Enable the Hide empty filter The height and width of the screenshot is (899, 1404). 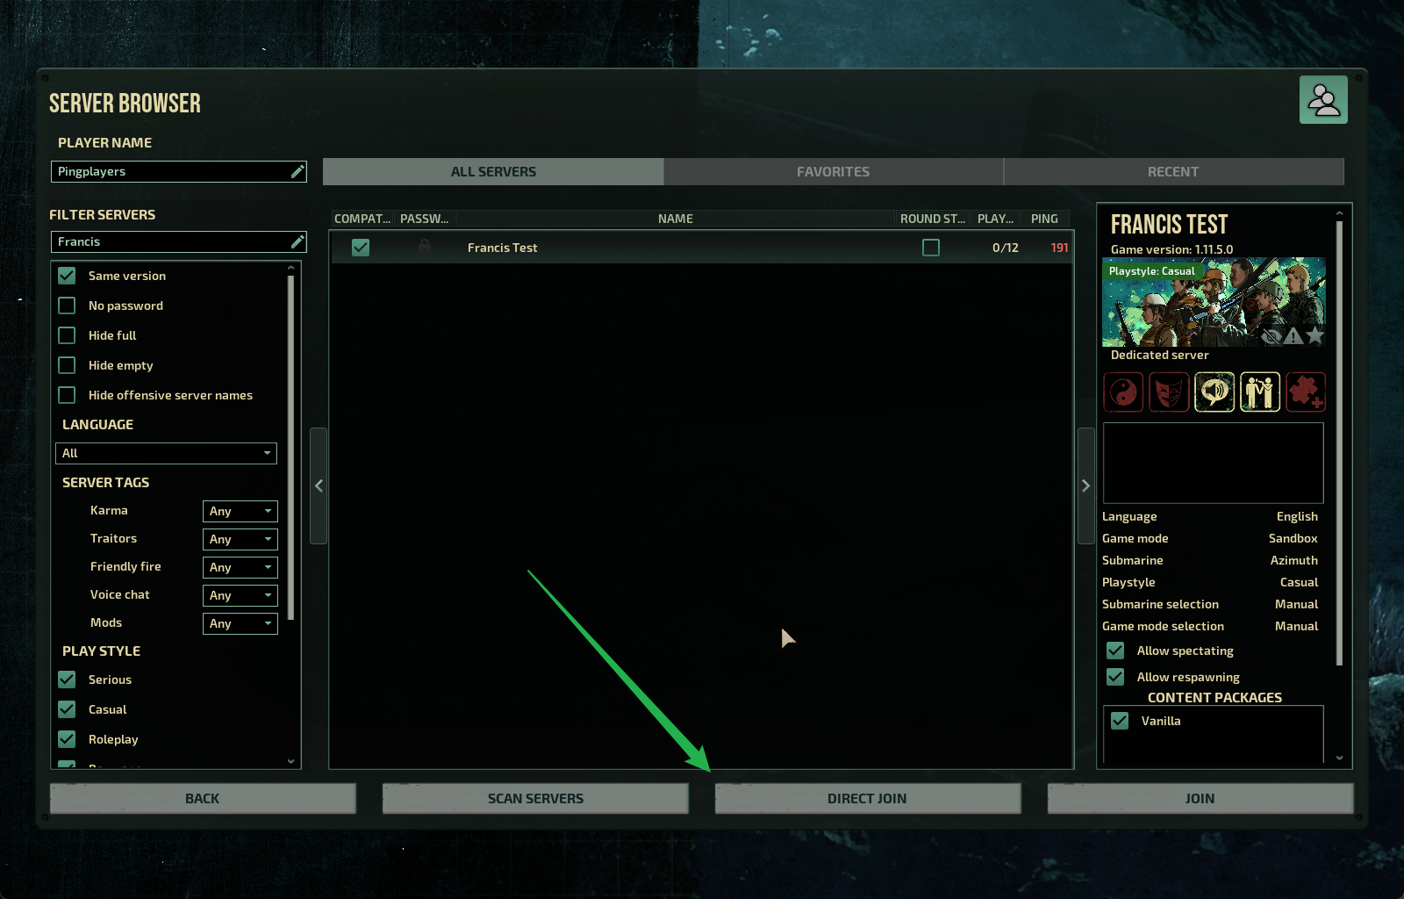coord(67,365)
